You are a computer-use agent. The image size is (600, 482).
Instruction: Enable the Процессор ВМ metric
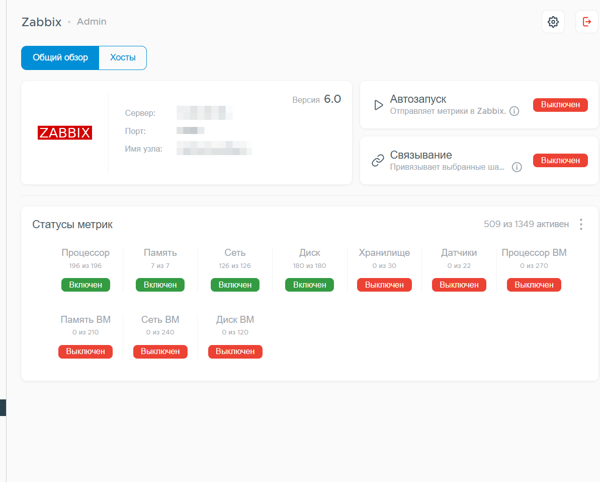[x=534, y=285]
